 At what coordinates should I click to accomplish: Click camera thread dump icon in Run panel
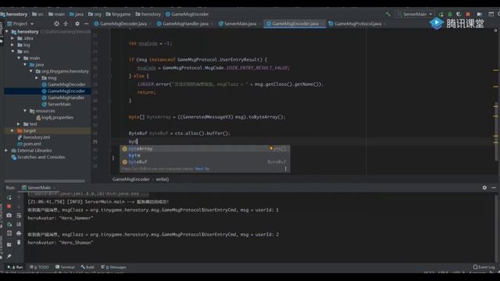[x=9, y=215]
